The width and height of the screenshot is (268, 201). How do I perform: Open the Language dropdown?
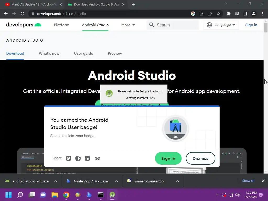click(x=221, y=25)
